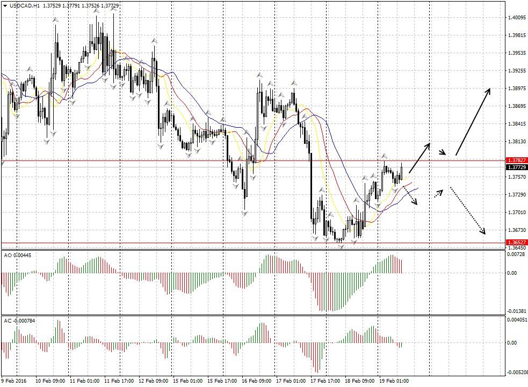Click the red 1.37827 price label

click(517, 160)
